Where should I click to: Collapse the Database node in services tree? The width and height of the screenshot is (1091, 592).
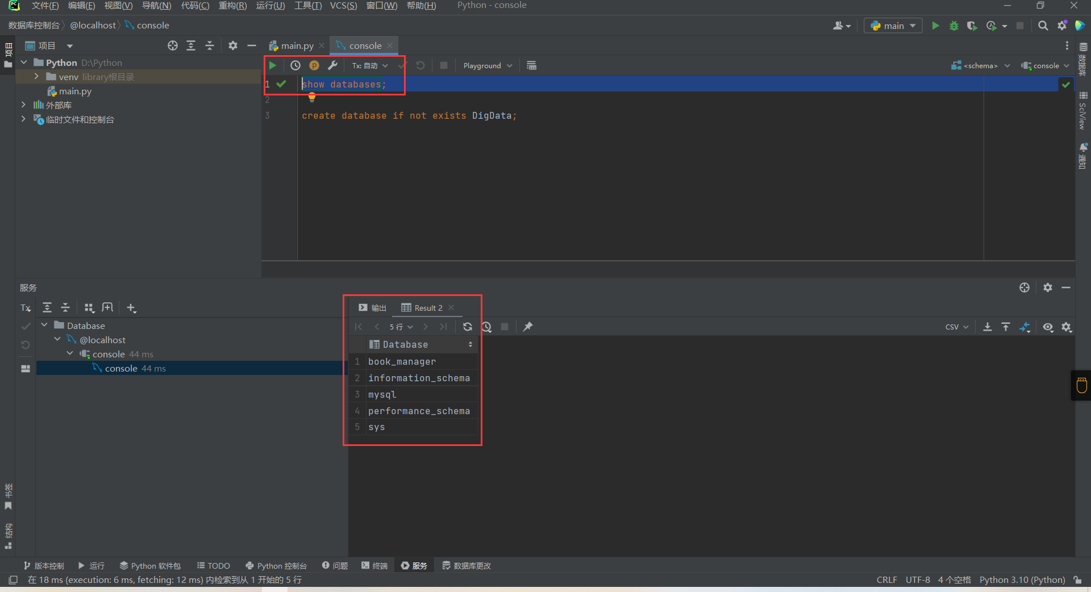44,325
